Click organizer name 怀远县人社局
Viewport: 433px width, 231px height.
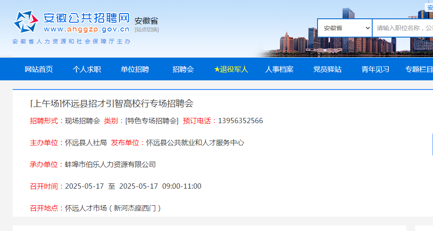click(x=86, y=142)
